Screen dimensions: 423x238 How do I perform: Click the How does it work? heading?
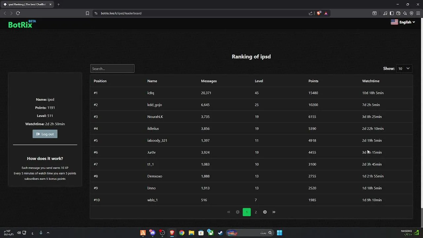45,159
